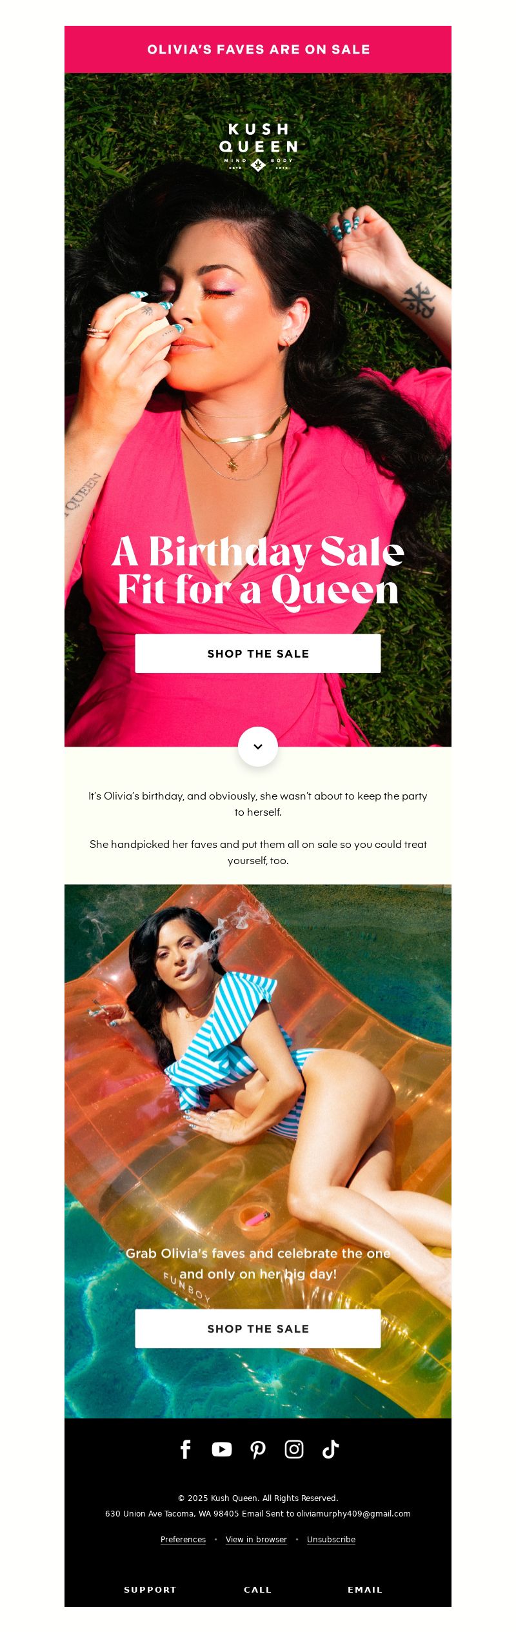
Task: Click the Unsubscribe link
Action: [x=331, y=1540]
